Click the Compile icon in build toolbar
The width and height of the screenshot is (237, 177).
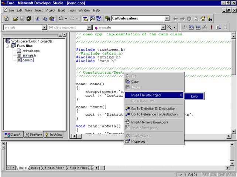(184, 27)
